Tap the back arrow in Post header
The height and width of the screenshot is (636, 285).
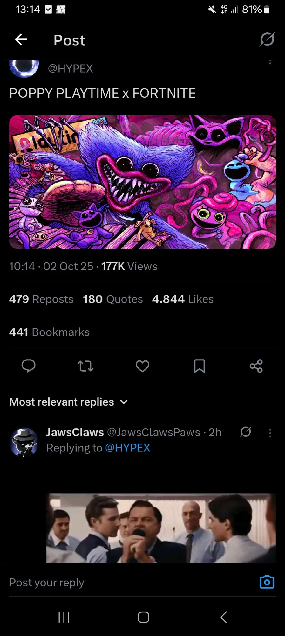[21, 40]
